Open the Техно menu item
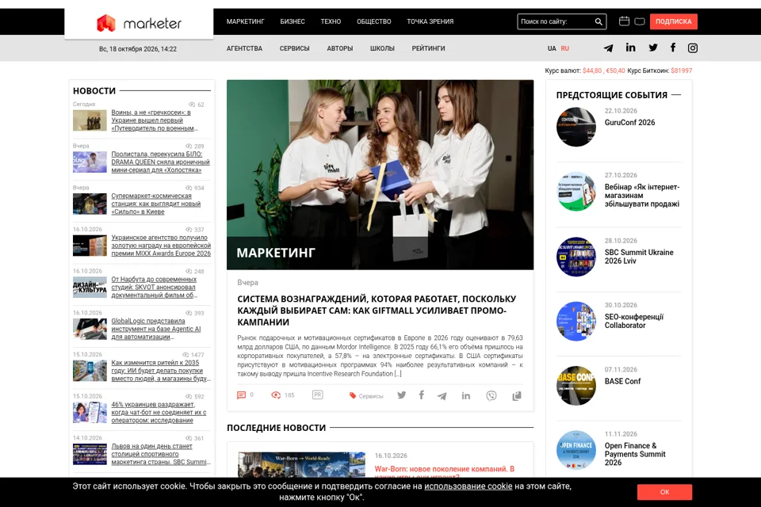Screen dimensions: 761x507 click(331, 21)
